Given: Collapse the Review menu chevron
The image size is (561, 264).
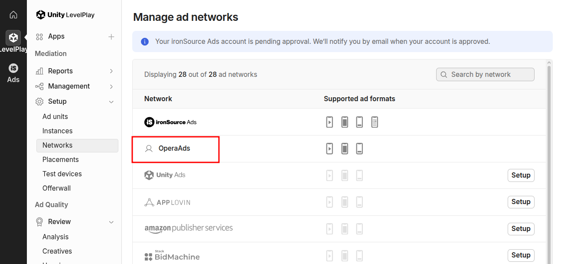Looking at the screenshot, I should (x=111, y=222).
